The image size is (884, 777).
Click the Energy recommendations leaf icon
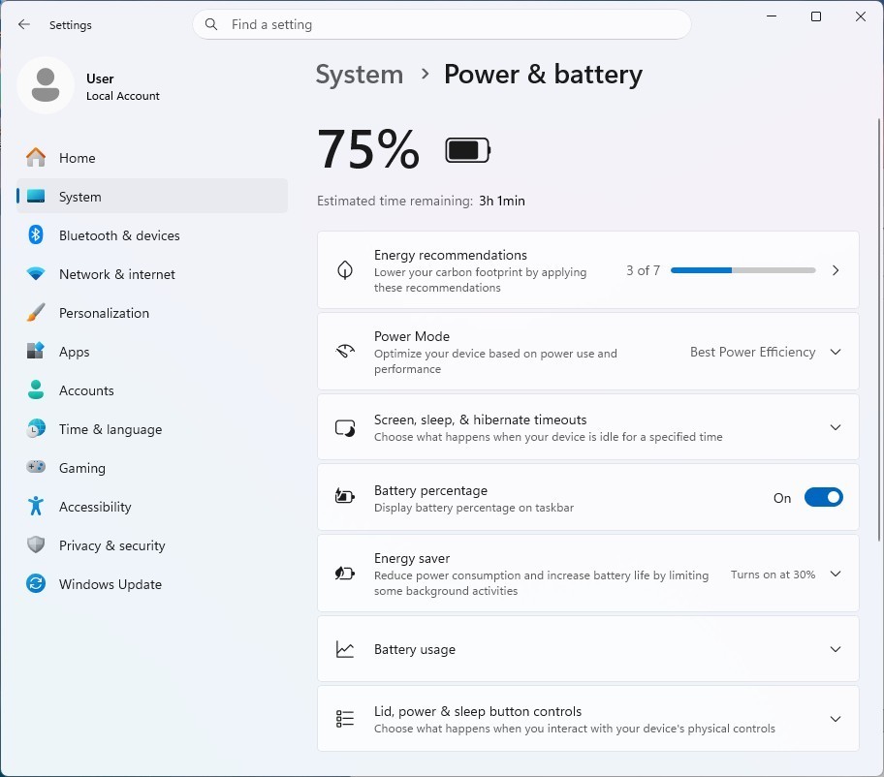pyautogui.click(x=344, y=270)
